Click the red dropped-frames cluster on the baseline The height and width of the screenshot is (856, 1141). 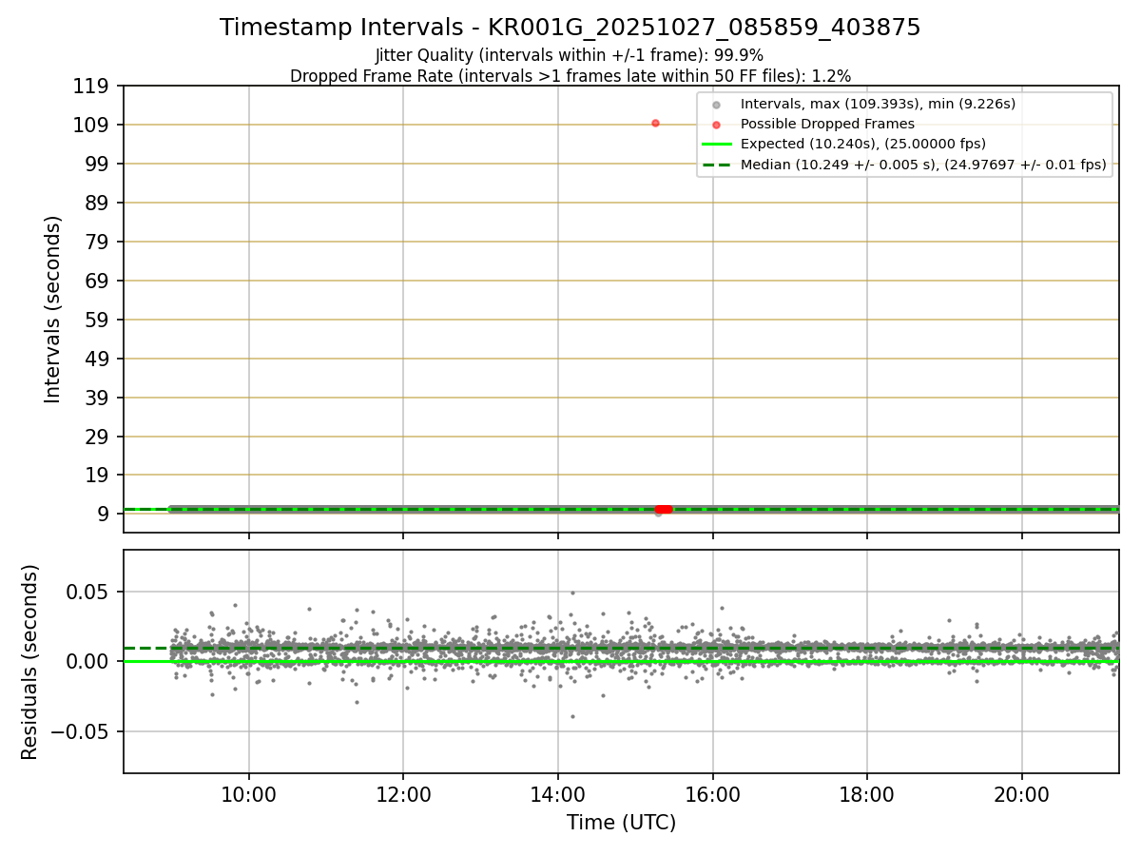point(664,509)
